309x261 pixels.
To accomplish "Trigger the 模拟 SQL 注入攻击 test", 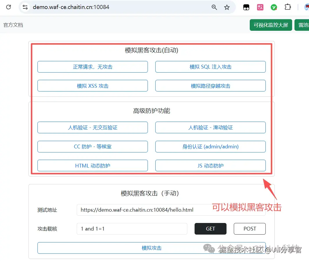I will [210, 67].
